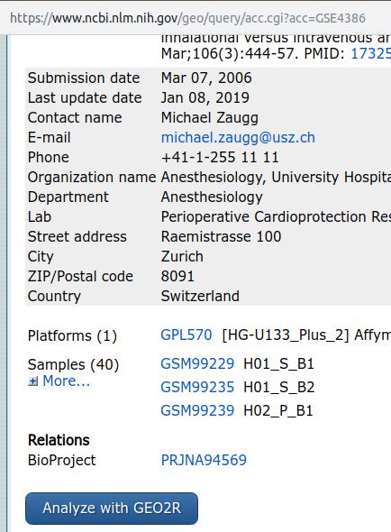
Task: Open the GPL570 platform link
Action: coord(186,335)
